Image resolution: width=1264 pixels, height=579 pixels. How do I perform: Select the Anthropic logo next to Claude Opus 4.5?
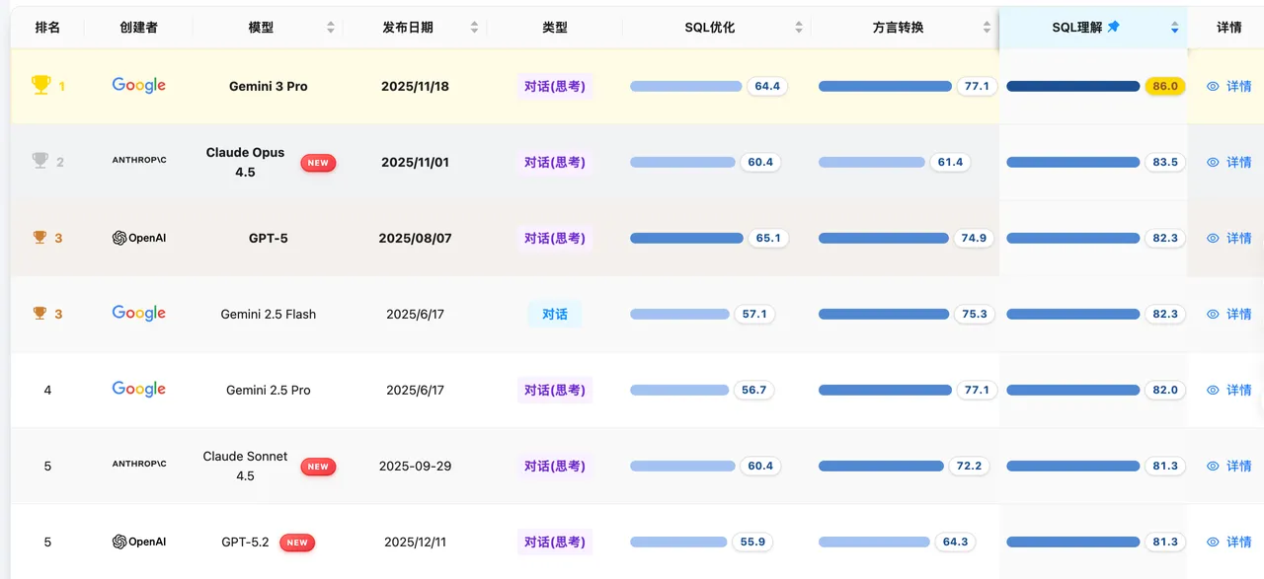point(137,162)
